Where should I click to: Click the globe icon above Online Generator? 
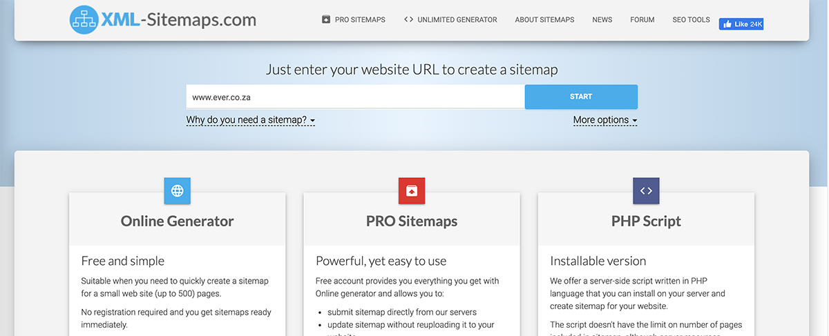(x=177, y=191)
